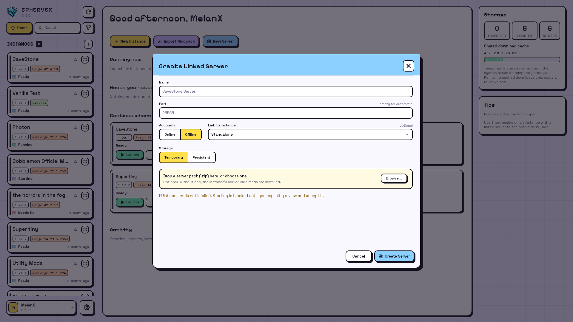Go to the Home tab

tap(19, 28)
